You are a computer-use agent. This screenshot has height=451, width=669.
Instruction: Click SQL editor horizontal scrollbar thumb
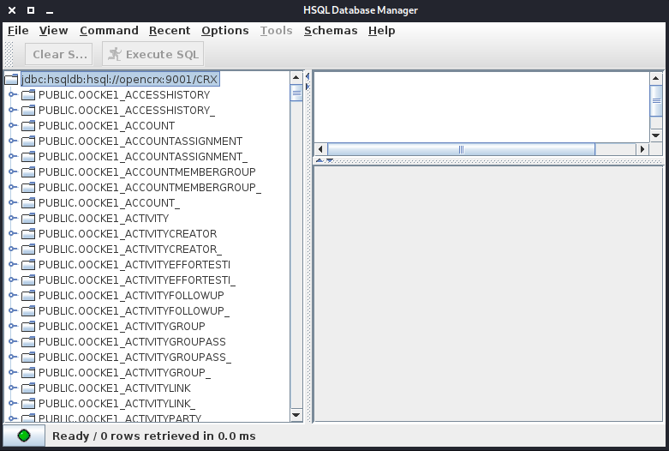[461, 149]
